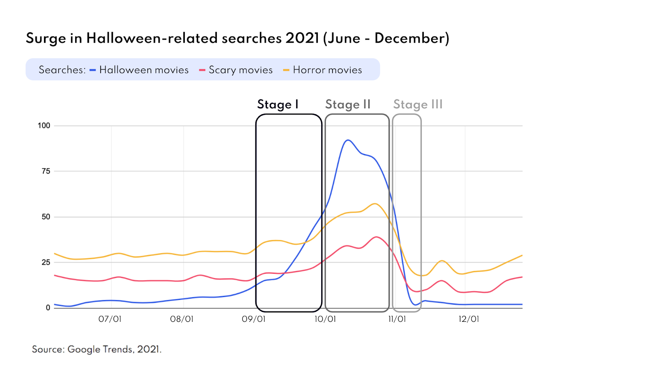Click the "Stage I" label
Viewport: 657px width, 369px height.
coord(278,105)
